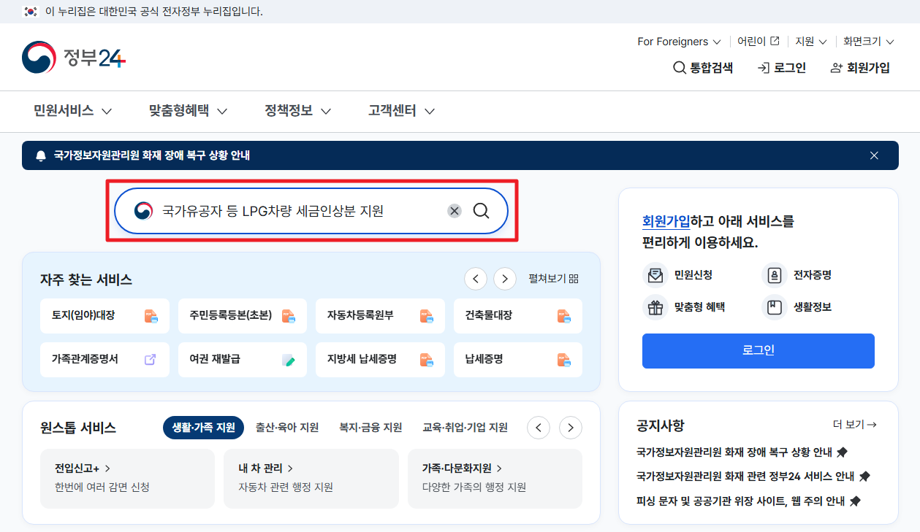The width and height of the screenshot is (920, 532).
Task: Click the 생활정보 icon
Action: 774,307
